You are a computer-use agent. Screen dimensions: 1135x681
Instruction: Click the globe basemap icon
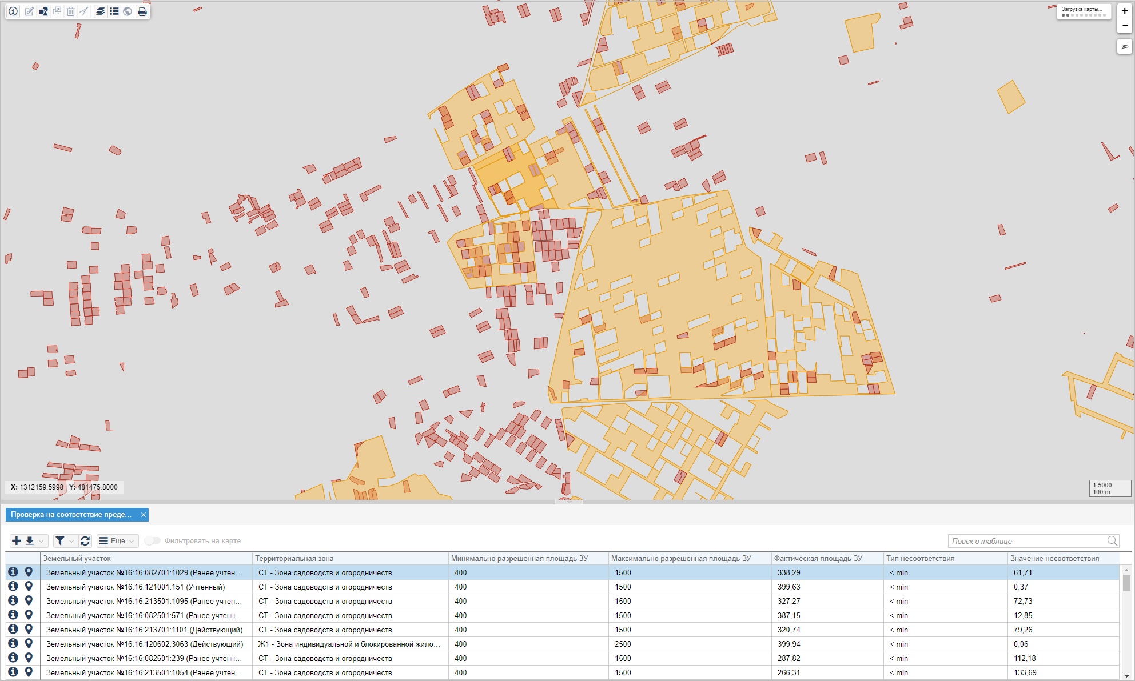click(x=128, y=11)
